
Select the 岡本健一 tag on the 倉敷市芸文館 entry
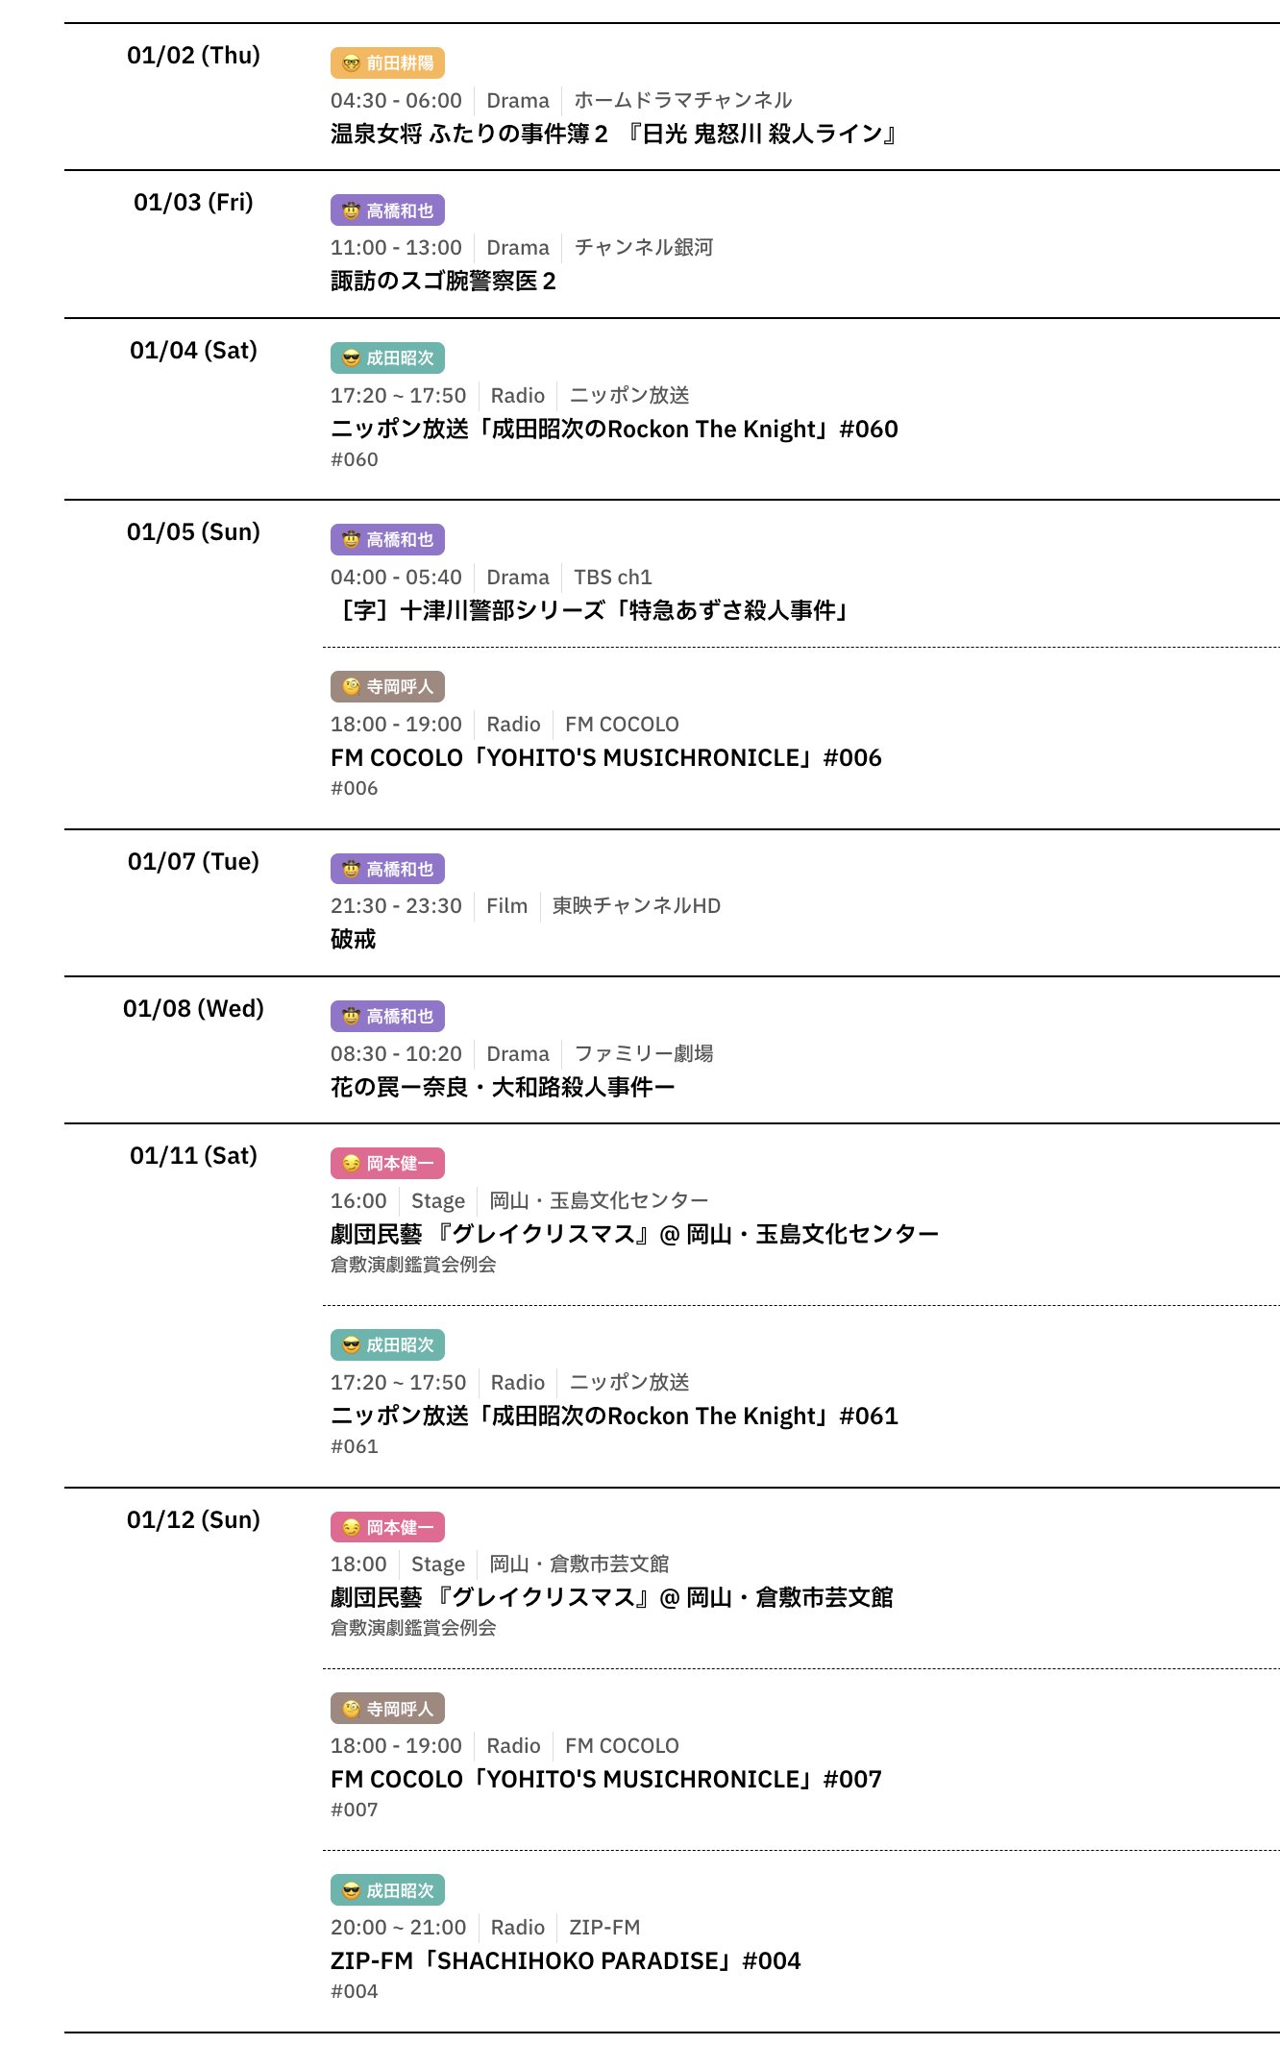387,1527
